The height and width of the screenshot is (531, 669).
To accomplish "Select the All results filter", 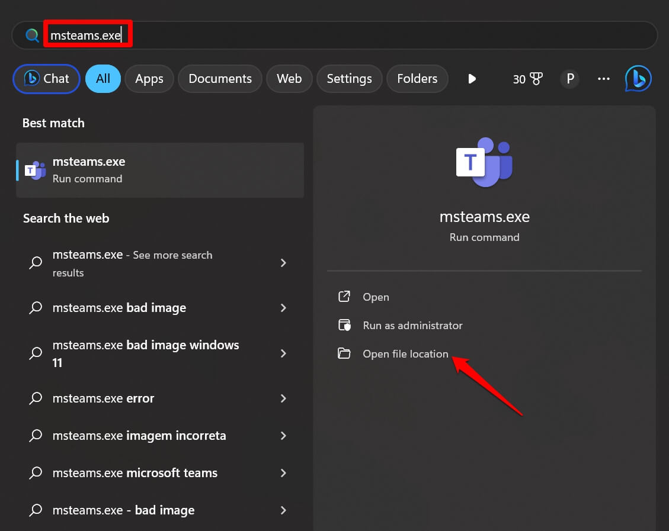I will click(103, 78).
